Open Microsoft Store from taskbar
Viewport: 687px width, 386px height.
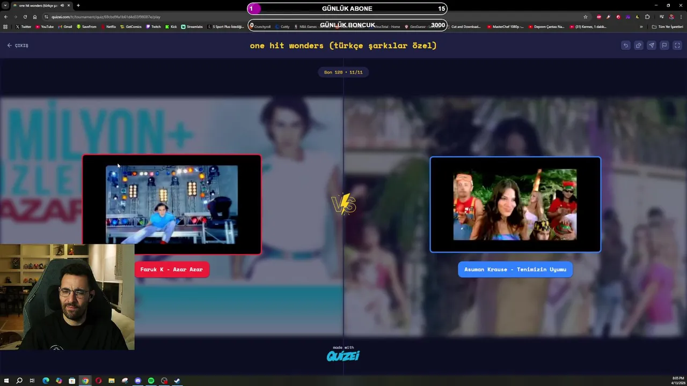click(72, 381)
